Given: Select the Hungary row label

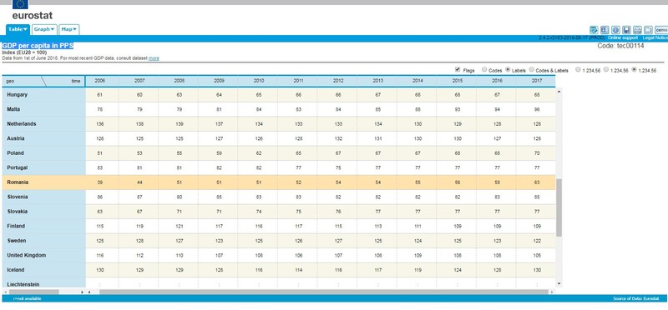Looking at the screenshot, I should point(18,95).
